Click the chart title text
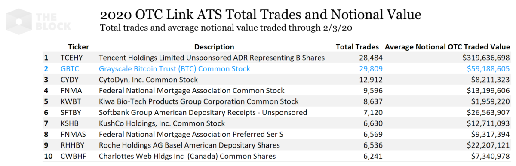 tap(260, 16)
